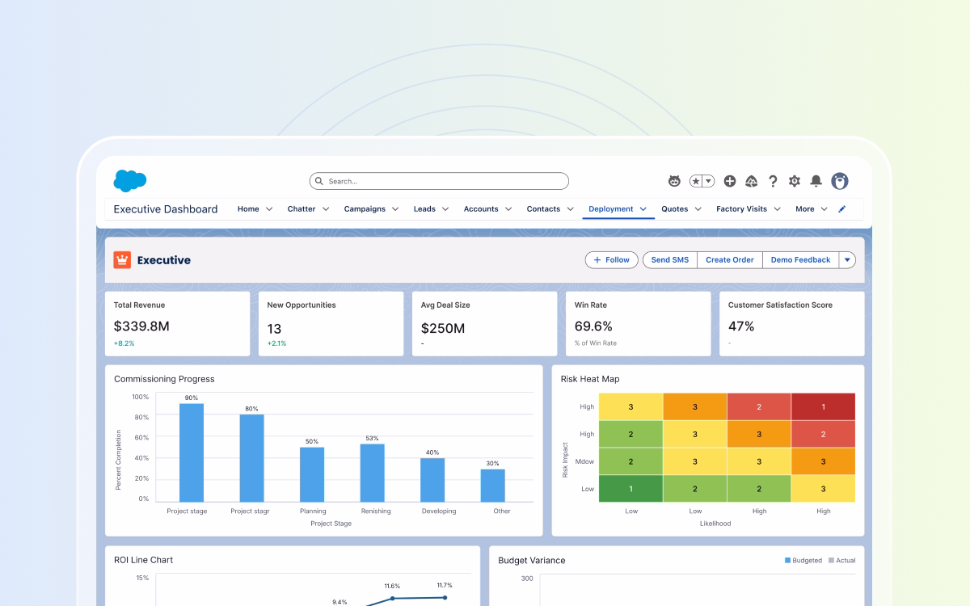Click the $250M Avg Deal Size value
The image size is (970, 606).
(x=443, y=328)
